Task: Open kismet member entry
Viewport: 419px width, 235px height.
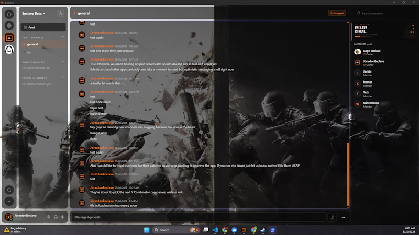Action: click(384, 84)
